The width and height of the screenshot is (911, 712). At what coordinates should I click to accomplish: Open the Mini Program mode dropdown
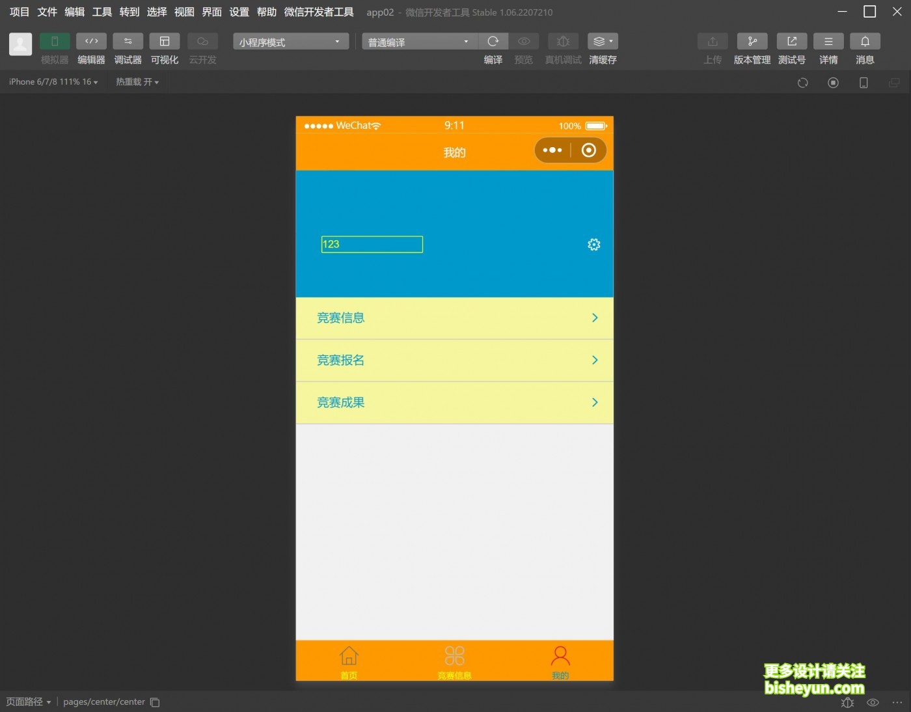(x=291, y=42)
